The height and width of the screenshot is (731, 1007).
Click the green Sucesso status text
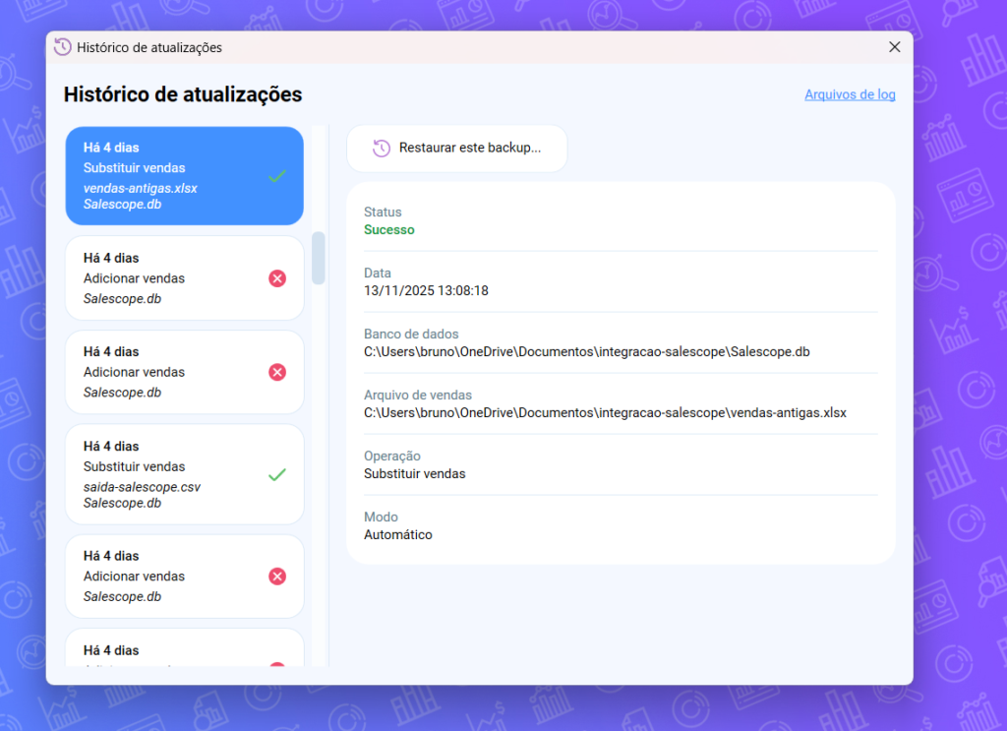coord(389,230)
